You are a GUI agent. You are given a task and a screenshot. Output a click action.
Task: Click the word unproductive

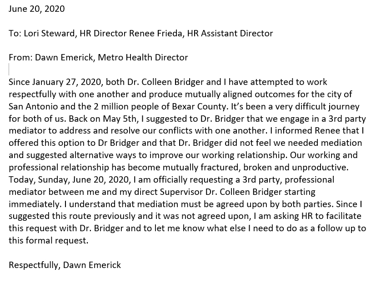[x=320, y=168]
